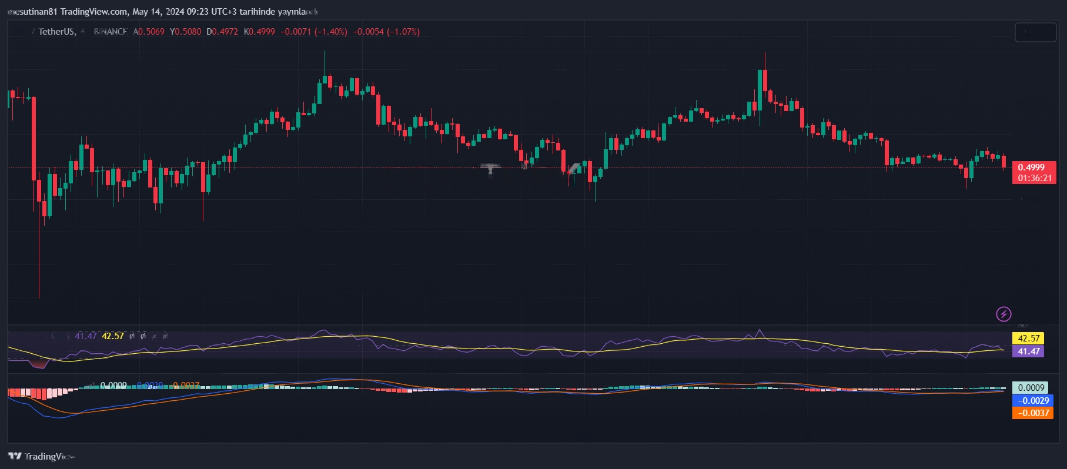Click the Y0.5080 high value in legend
This screenshot has height=469, width=1067.
pyautogui.click(x=185, y=32)
